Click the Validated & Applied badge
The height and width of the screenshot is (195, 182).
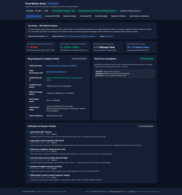click(147, 59)
